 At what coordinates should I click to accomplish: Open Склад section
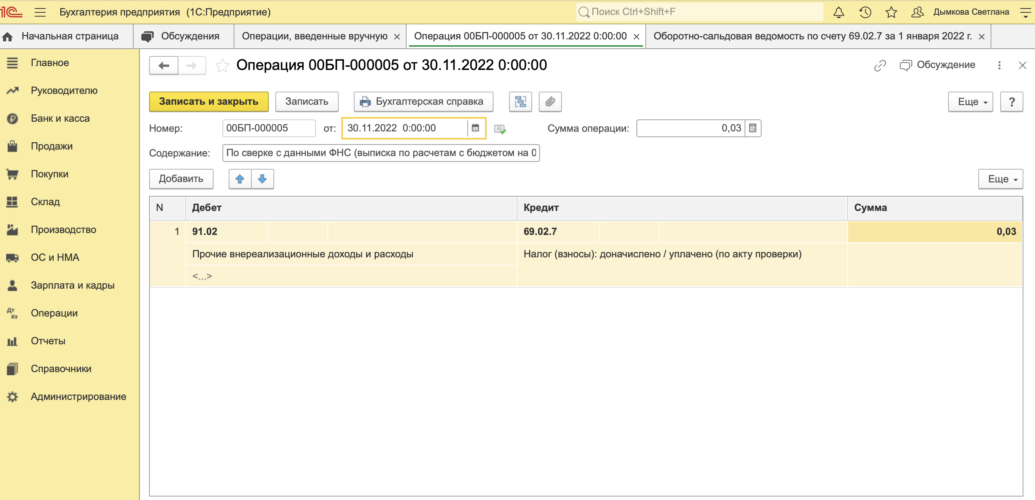(70, 202)
